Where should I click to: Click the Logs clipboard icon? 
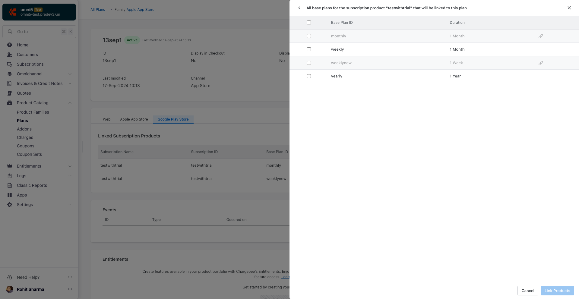pyautogui.click(x=10, y=176)
